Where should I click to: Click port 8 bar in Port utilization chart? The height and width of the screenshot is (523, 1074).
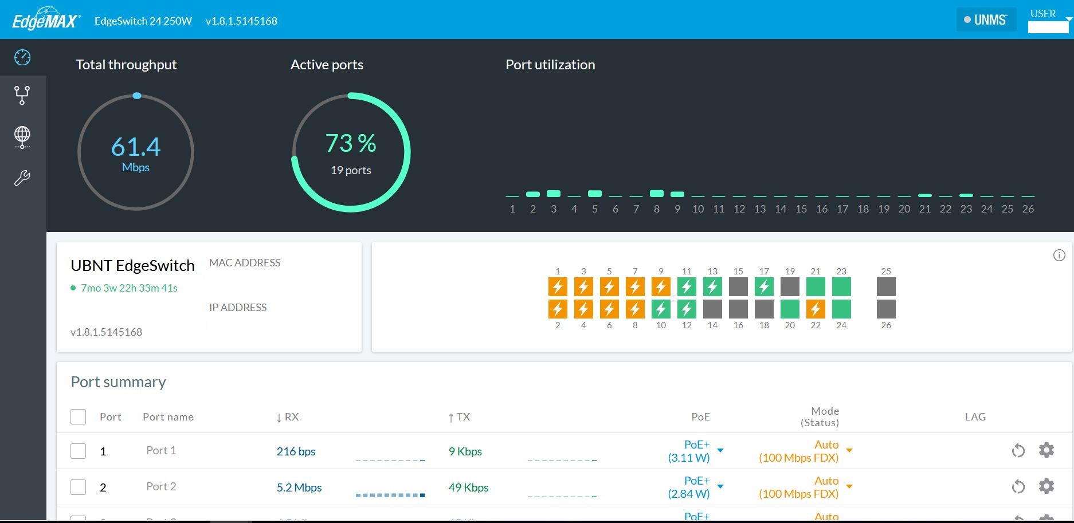[x=657, y=194]
